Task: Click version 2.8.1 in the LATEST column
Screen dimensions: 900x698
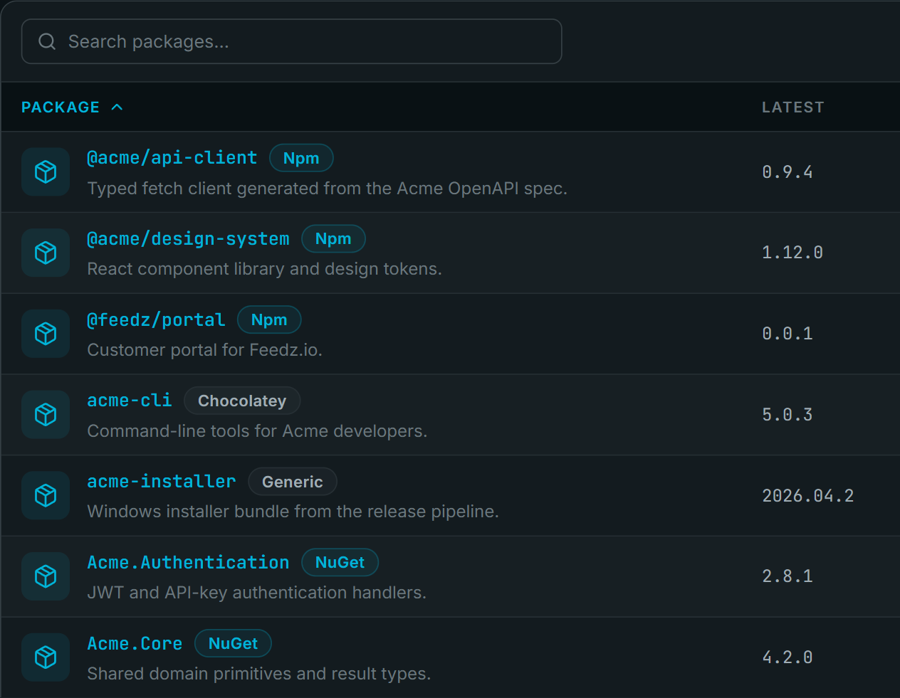Action: 787,576
